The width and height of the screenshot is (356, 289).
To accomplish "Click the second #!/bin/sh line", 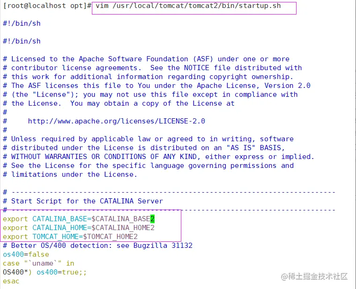I will tap(22, 41).
